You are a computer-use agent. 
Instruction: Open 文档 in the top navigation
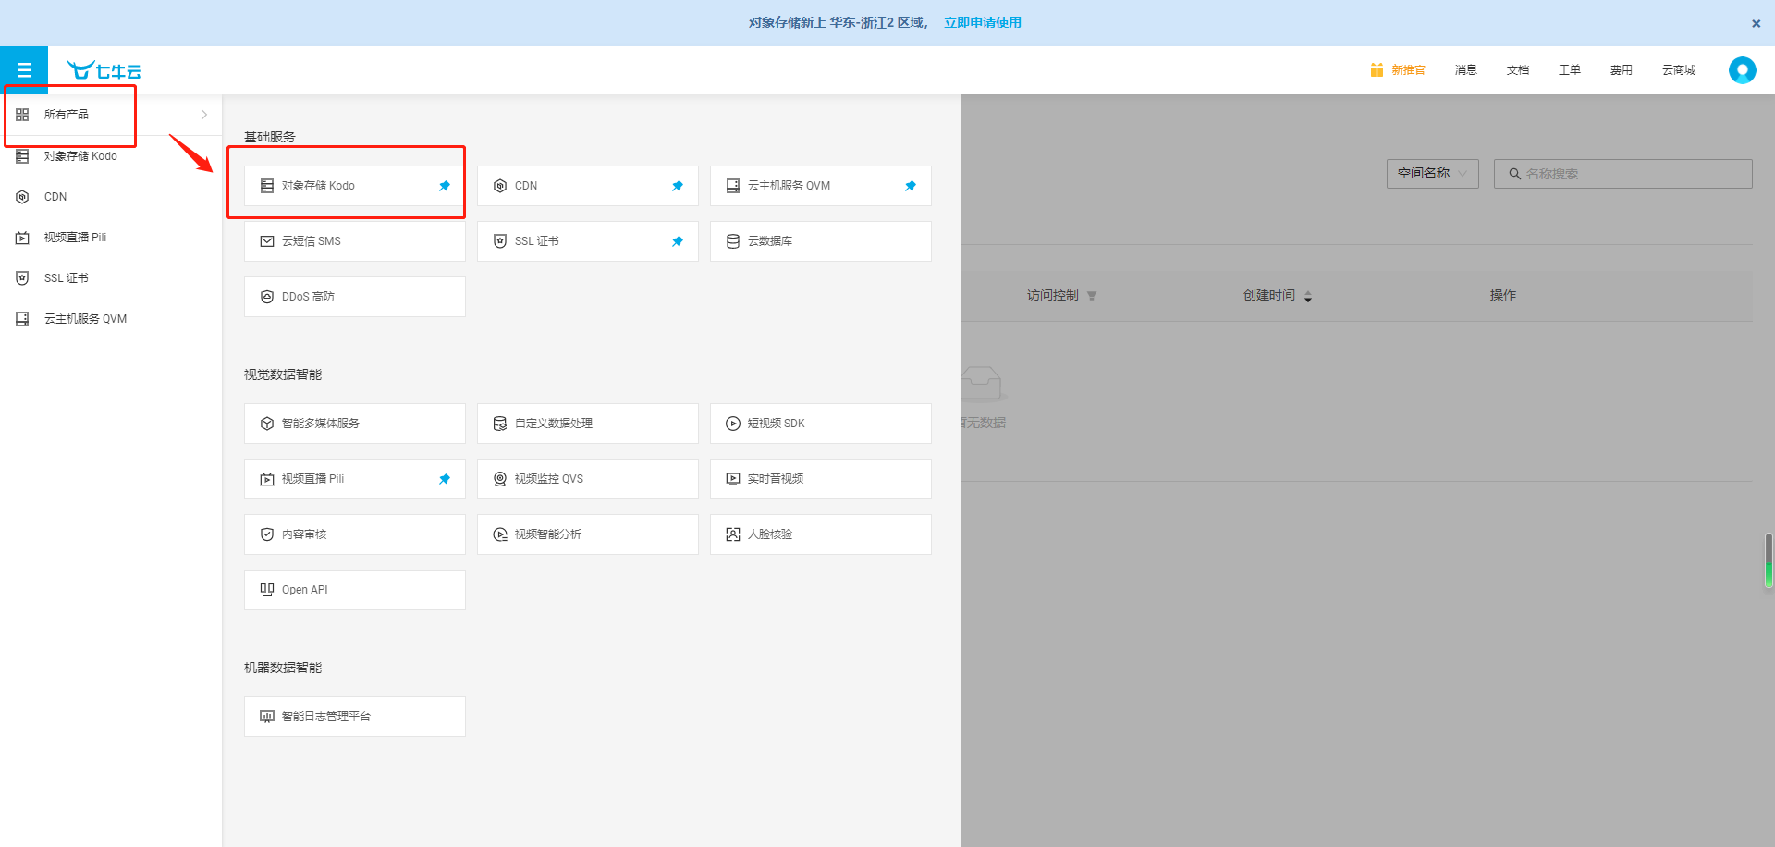point(1517,70)
